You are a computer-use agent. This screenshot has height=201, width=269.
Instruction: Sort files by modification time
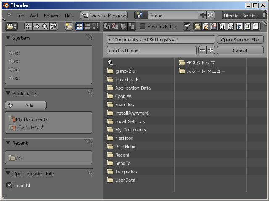pos(123,26)
